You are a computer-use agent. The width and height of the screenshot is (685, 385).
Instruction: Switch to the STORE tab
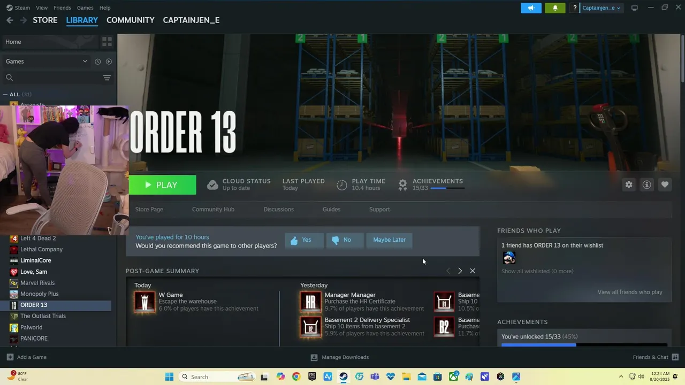point(45,20)
